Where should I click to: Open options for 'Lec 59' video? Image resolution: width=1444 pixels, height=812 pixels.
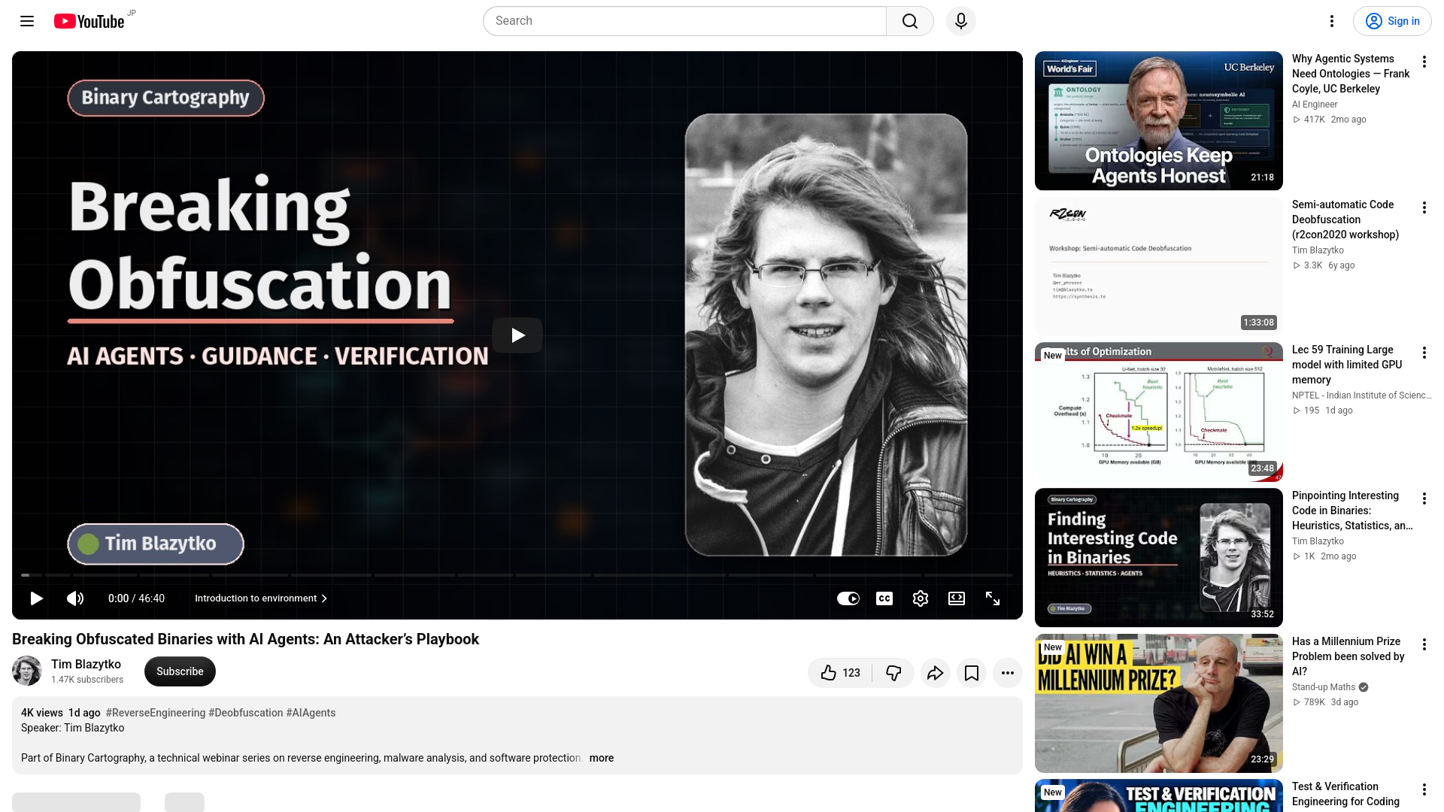pyautogui.click(x=1424, y=353)
